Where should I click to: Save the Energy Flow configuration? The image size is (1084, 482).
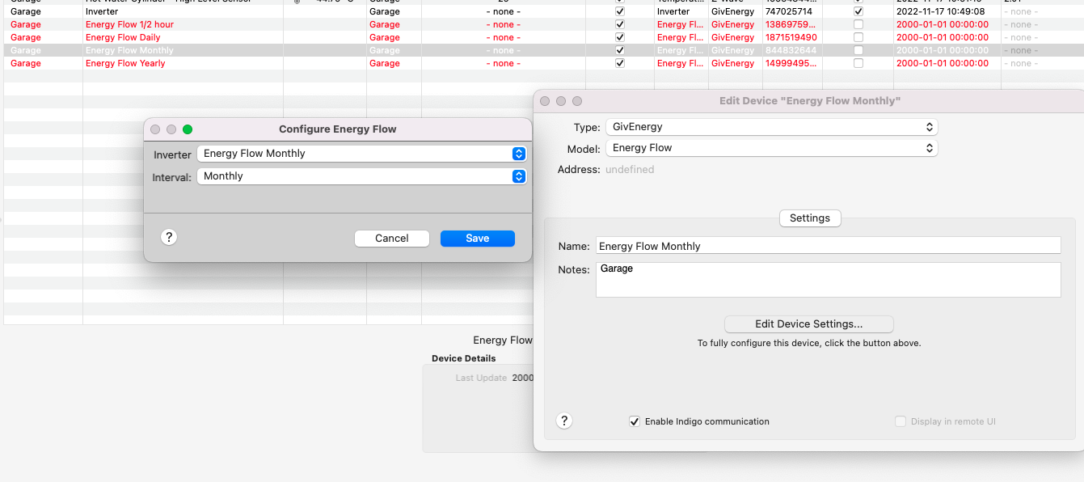(x=478, y=239)
